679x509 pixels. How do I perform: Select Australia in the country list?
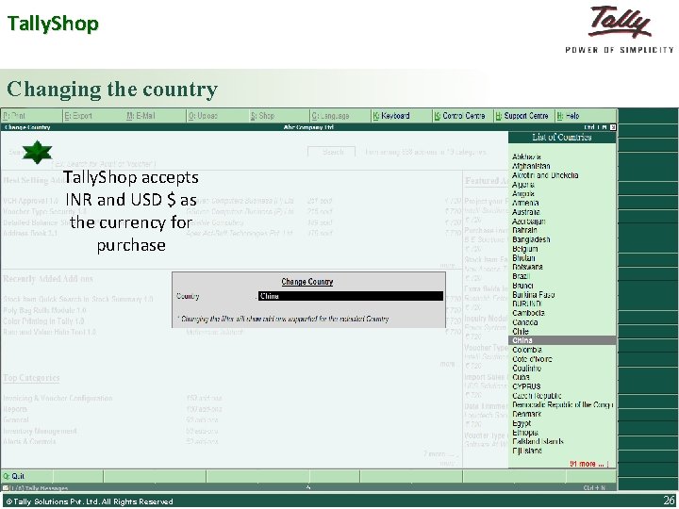525,212
